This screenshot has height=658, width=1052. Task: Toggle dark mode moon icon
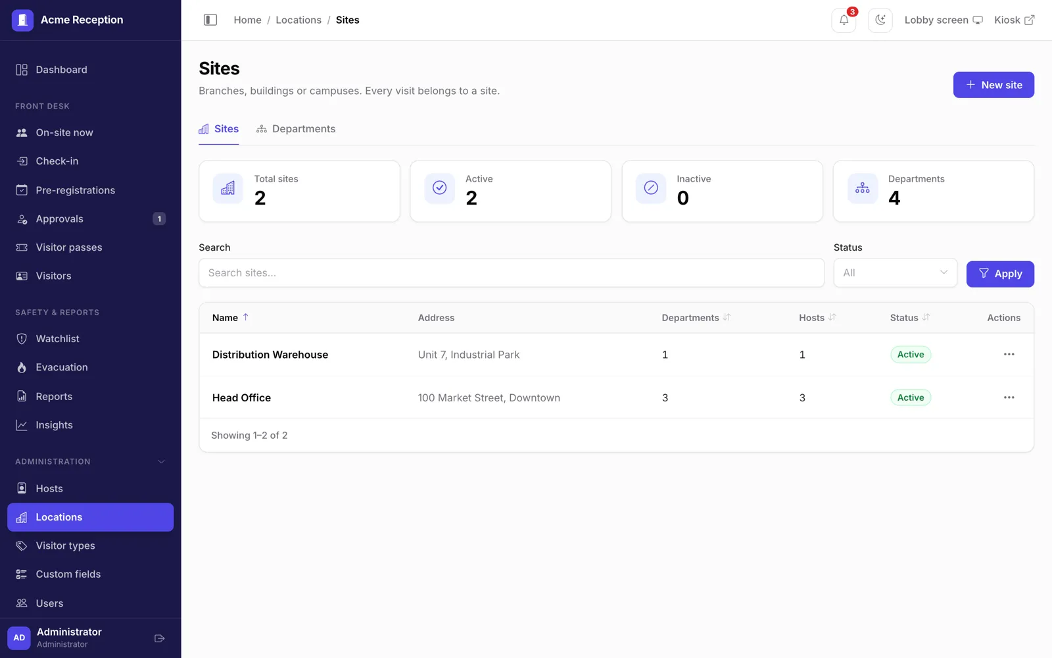(x=880, y=20)
